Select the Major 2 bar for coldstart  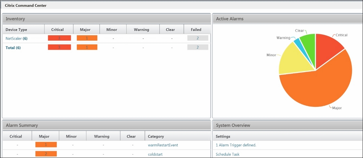pos(46,154)
